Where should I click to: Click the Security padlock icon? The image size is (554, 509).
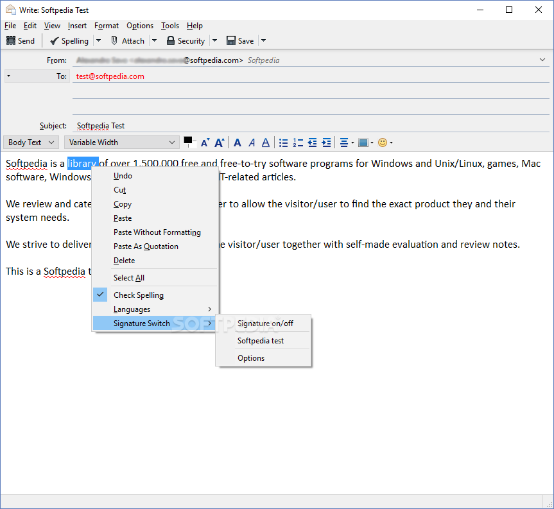point(171,40)
